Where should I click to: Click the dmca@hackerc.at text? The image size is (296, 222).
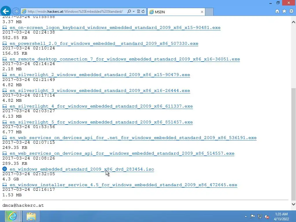click(23, 206)
